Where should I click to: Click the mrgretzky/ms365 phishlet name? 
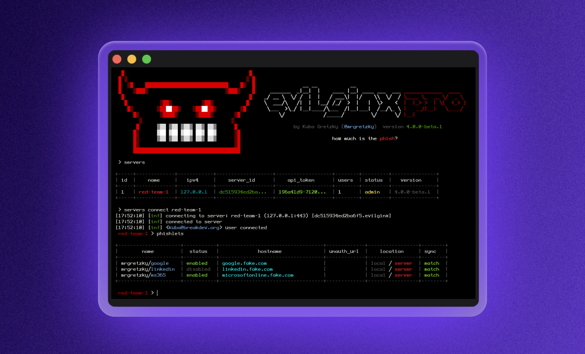pos(143,275)
